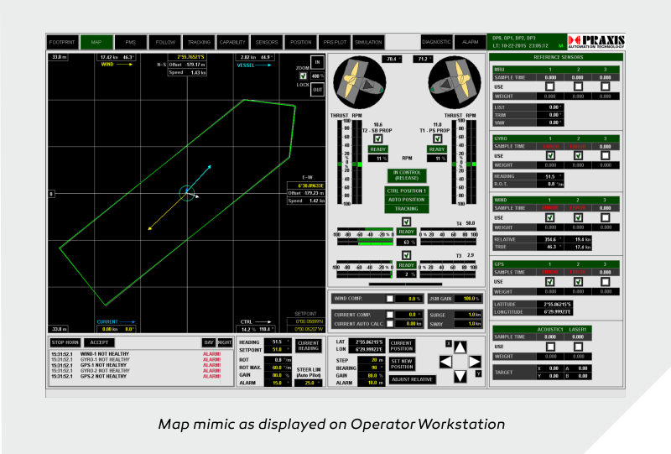The height and width of the screenshot is (454, 671).
Task: Enable the CURRENT COMP. checkbox
Action: click(x=389, y=315)
